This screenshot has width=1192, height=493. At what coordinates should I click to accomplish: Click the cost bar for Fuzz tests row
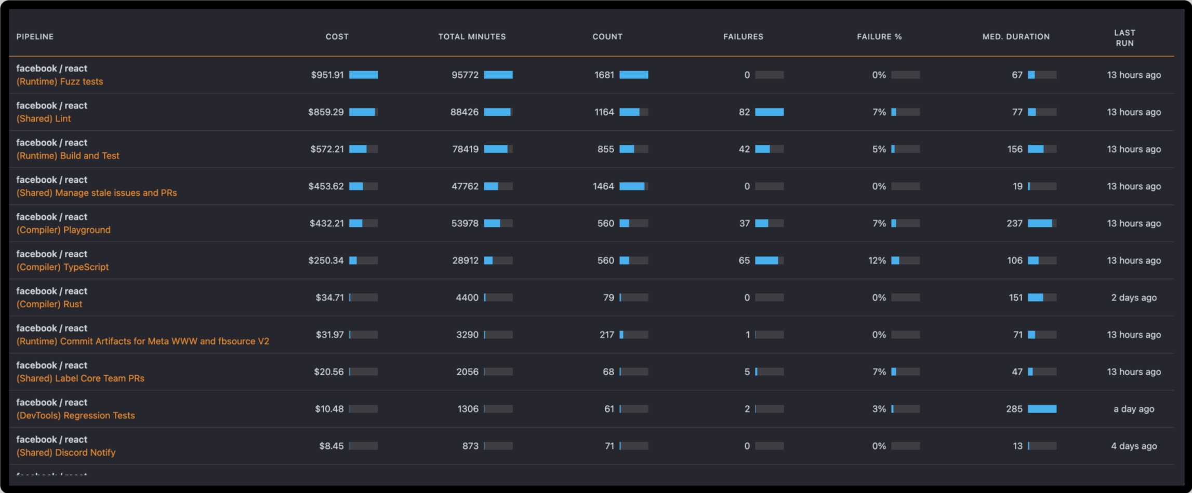pyautogui.click(x=363, y=75)
